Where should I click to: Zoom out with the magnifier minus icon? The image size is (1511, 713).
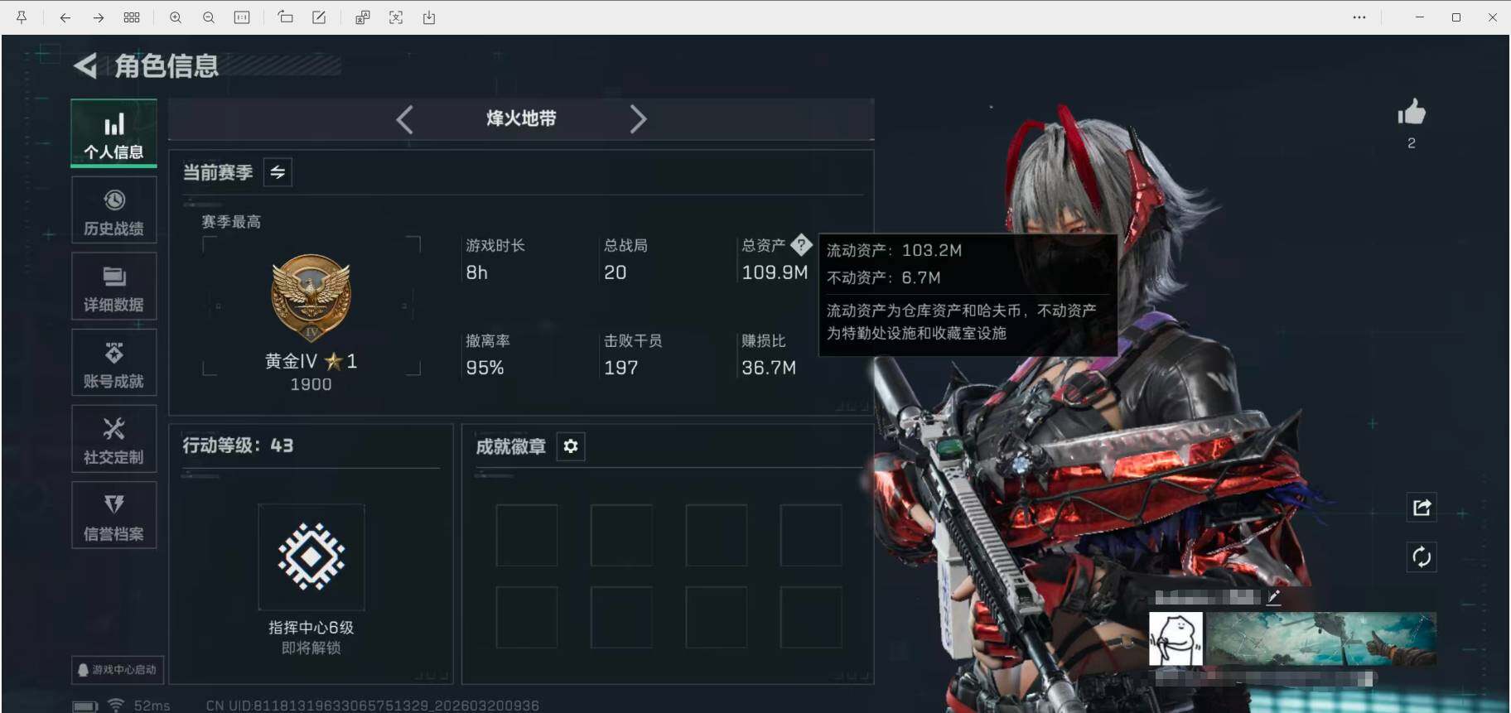pyautogui.click(x=209, y=17)
